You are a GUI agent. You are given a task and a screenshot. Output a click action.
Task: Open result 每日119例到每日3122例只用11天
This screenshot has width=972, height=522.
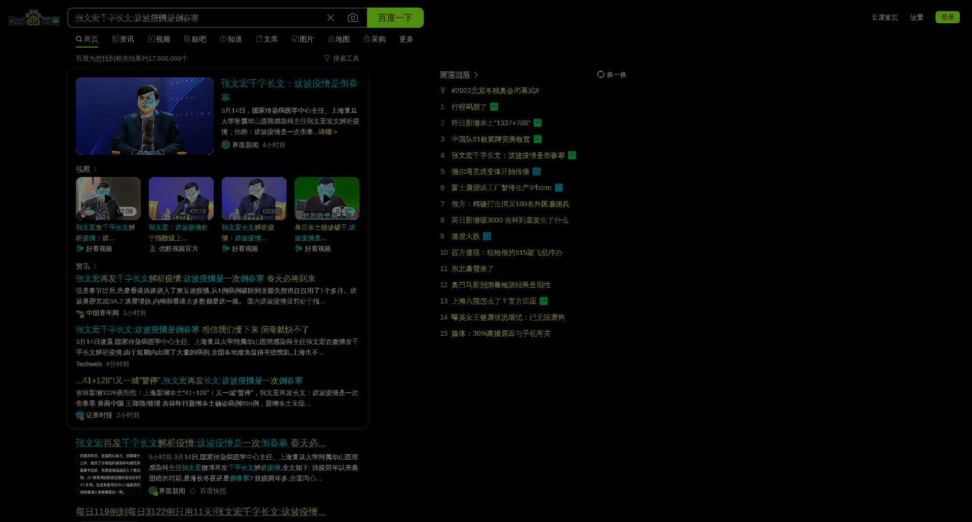[200, 512]
